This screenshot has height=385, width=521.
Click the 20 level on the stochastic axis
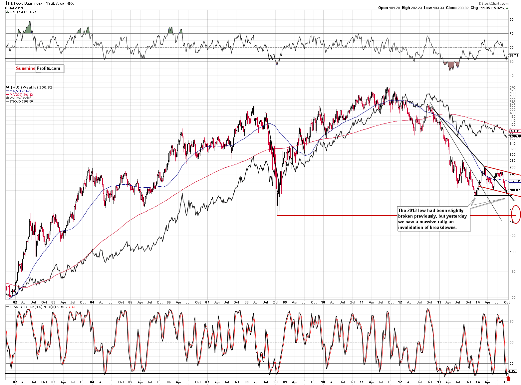511,363
